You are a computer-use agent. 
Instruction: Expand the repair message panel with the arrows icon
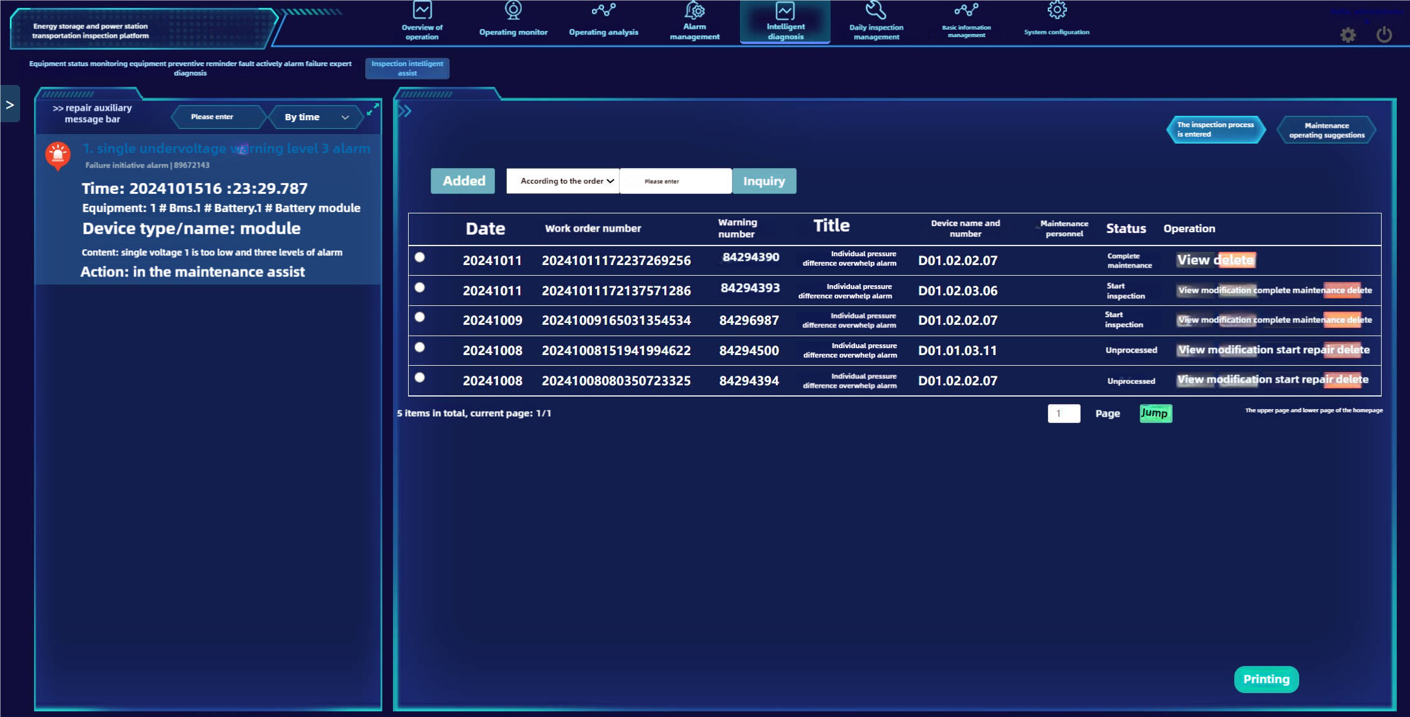tap(373, 109)
